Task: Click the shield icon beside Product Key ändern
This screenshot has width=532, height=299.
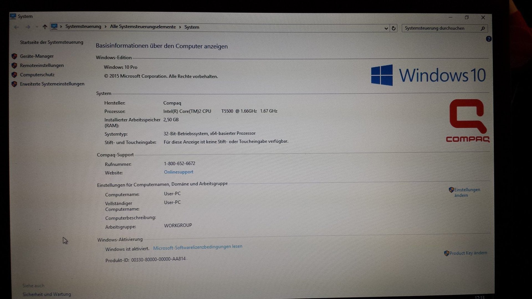Action: [446, 253]
